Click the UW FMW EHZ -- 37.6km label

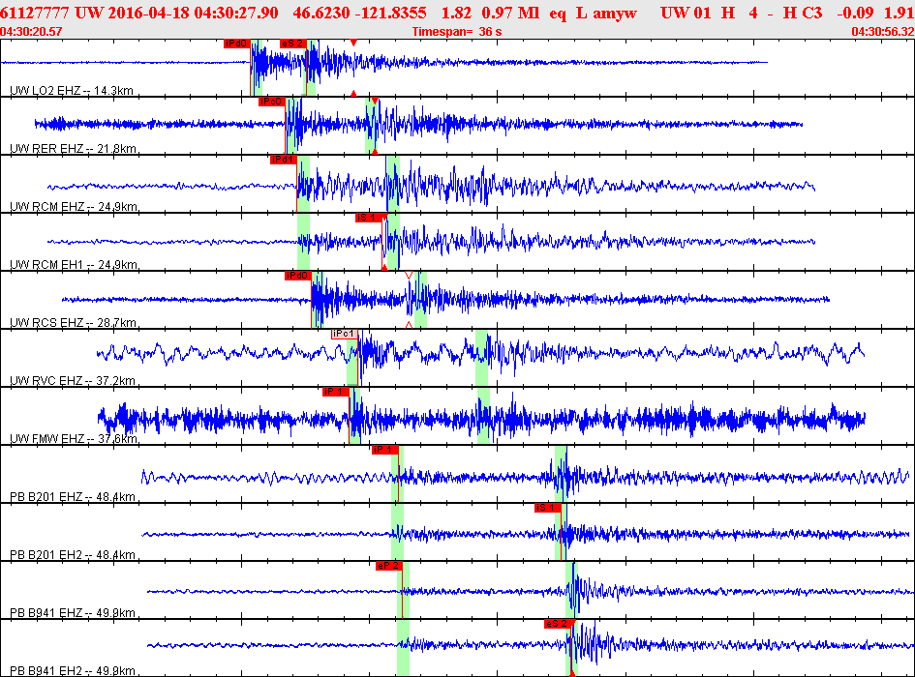pos(75,438)
